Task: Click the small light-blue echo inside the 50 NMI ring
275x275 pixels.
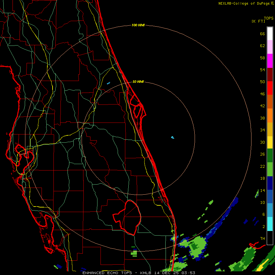Action: tap(173, 137)
